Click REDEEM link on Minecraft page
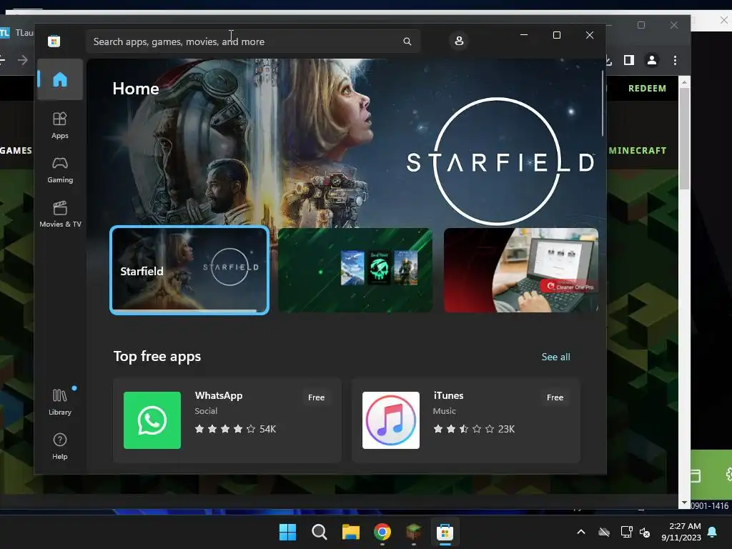This screenshot has width=732, height=549. click(647, 89)
